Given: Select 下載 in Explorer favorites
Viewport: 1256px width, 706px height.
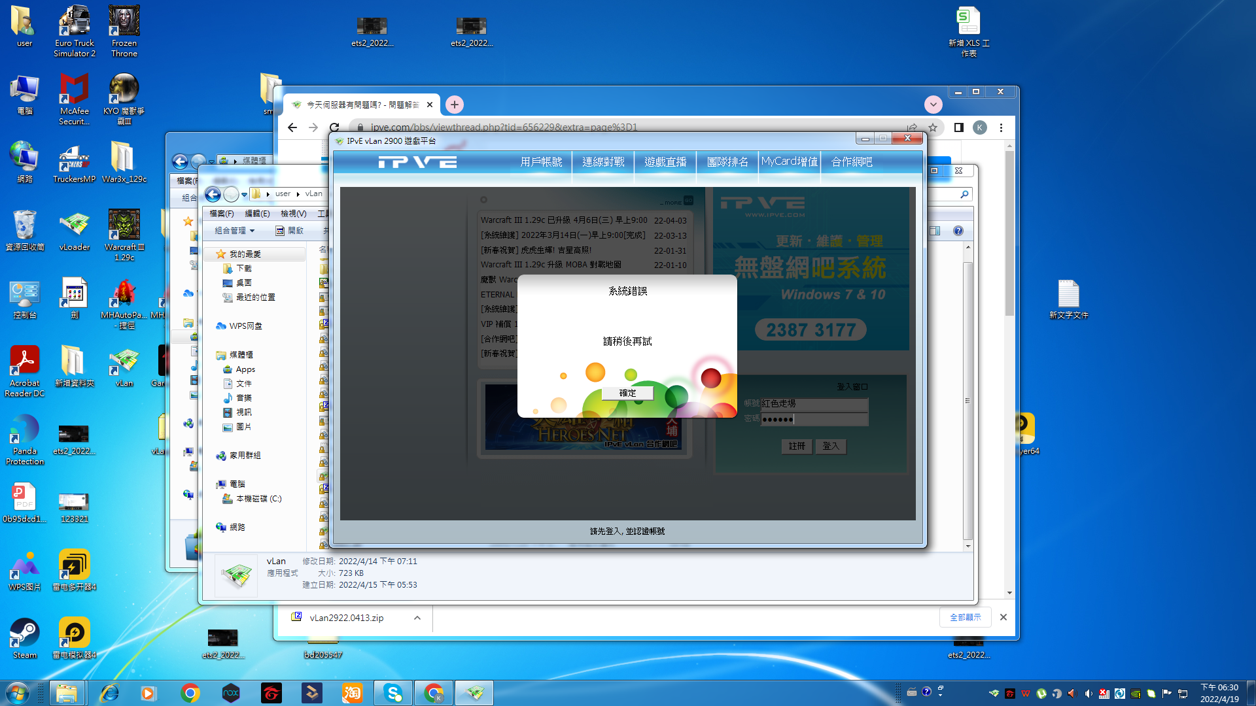Looking at the screenshot, I should point(243,269).
